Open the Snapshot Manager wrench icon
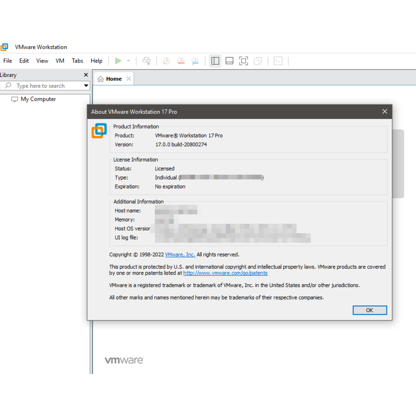This screenshot has width=416, height=416. tap(195, 61)
